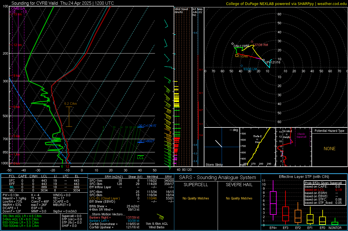This screenshot has height=231, width=348.
Task: Click No Quality Matches under SUPERCELL
Action: click(196, 198)
